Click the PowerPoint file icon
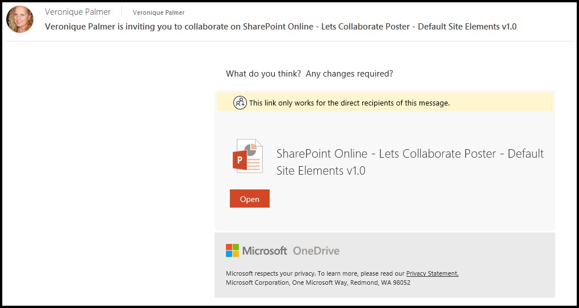Viewport: 579px width, 308px height. tap(247, 156)
